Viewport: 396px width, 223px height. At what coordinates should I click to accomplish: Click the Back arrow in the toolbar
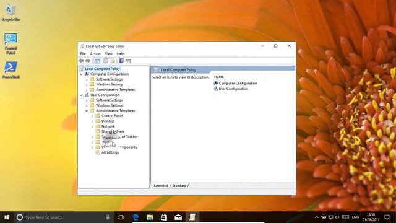click(81, 61)
